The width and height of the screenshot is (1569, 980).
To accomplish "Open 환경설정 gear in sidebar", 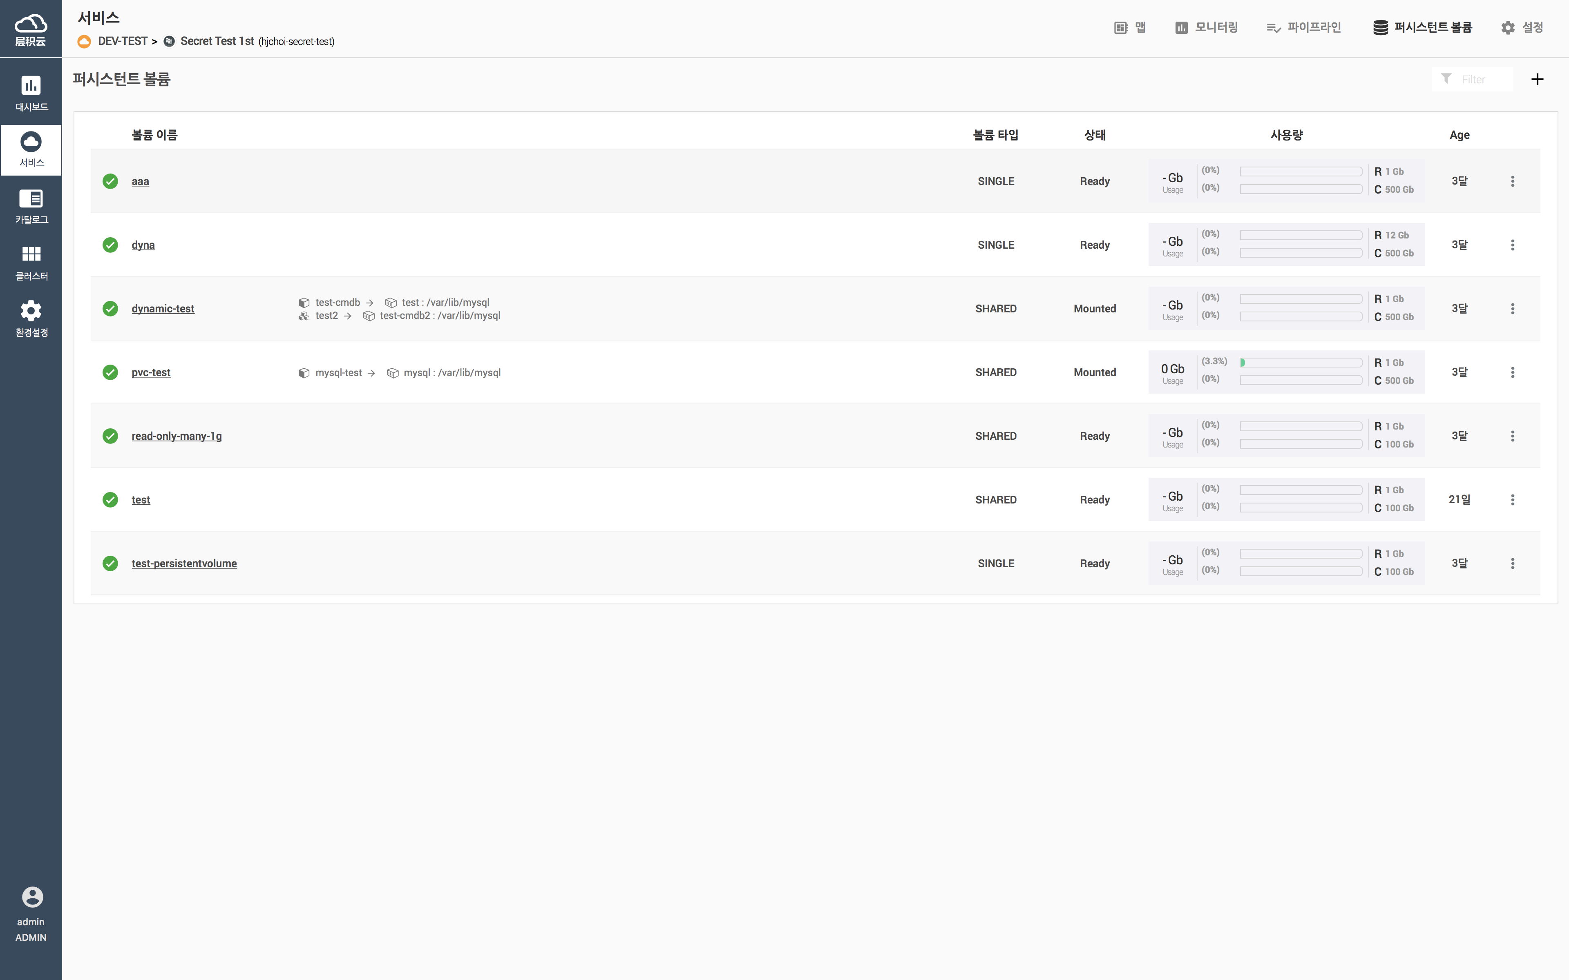I will point(31,311).
